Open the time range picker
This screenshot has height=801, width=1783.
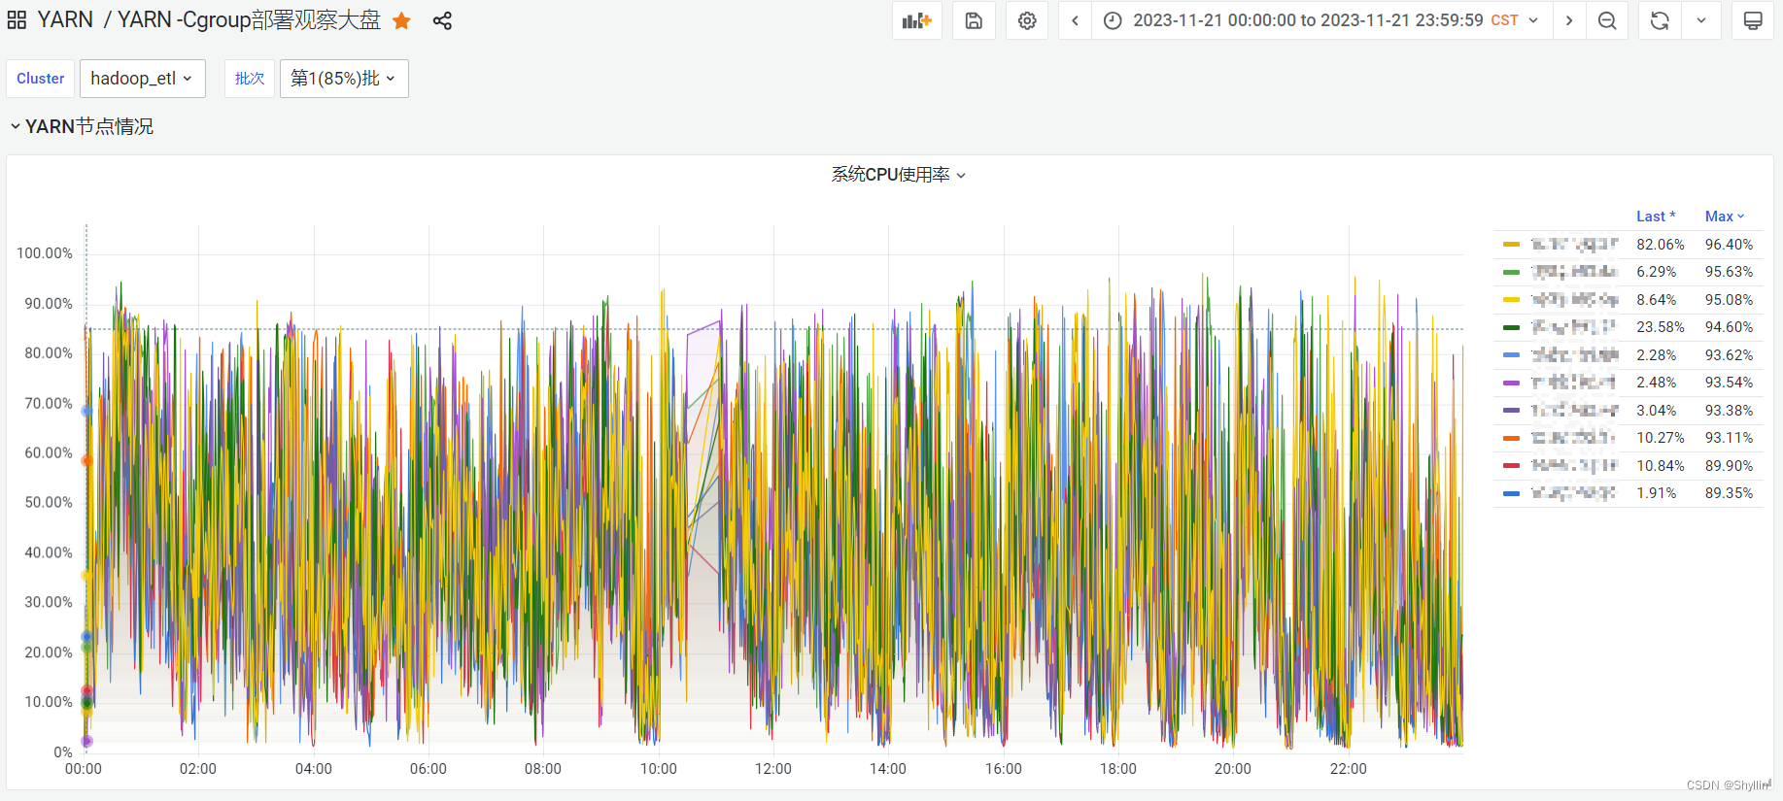pos(1321,20)
